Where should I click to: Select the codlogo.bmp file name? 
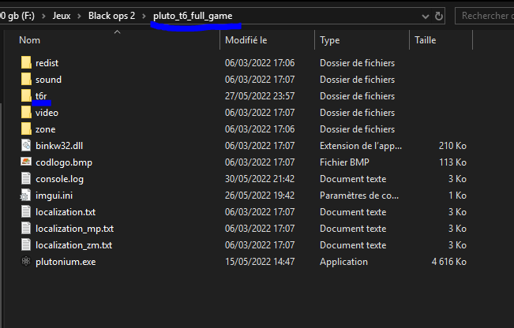click(x=64, y=162)
